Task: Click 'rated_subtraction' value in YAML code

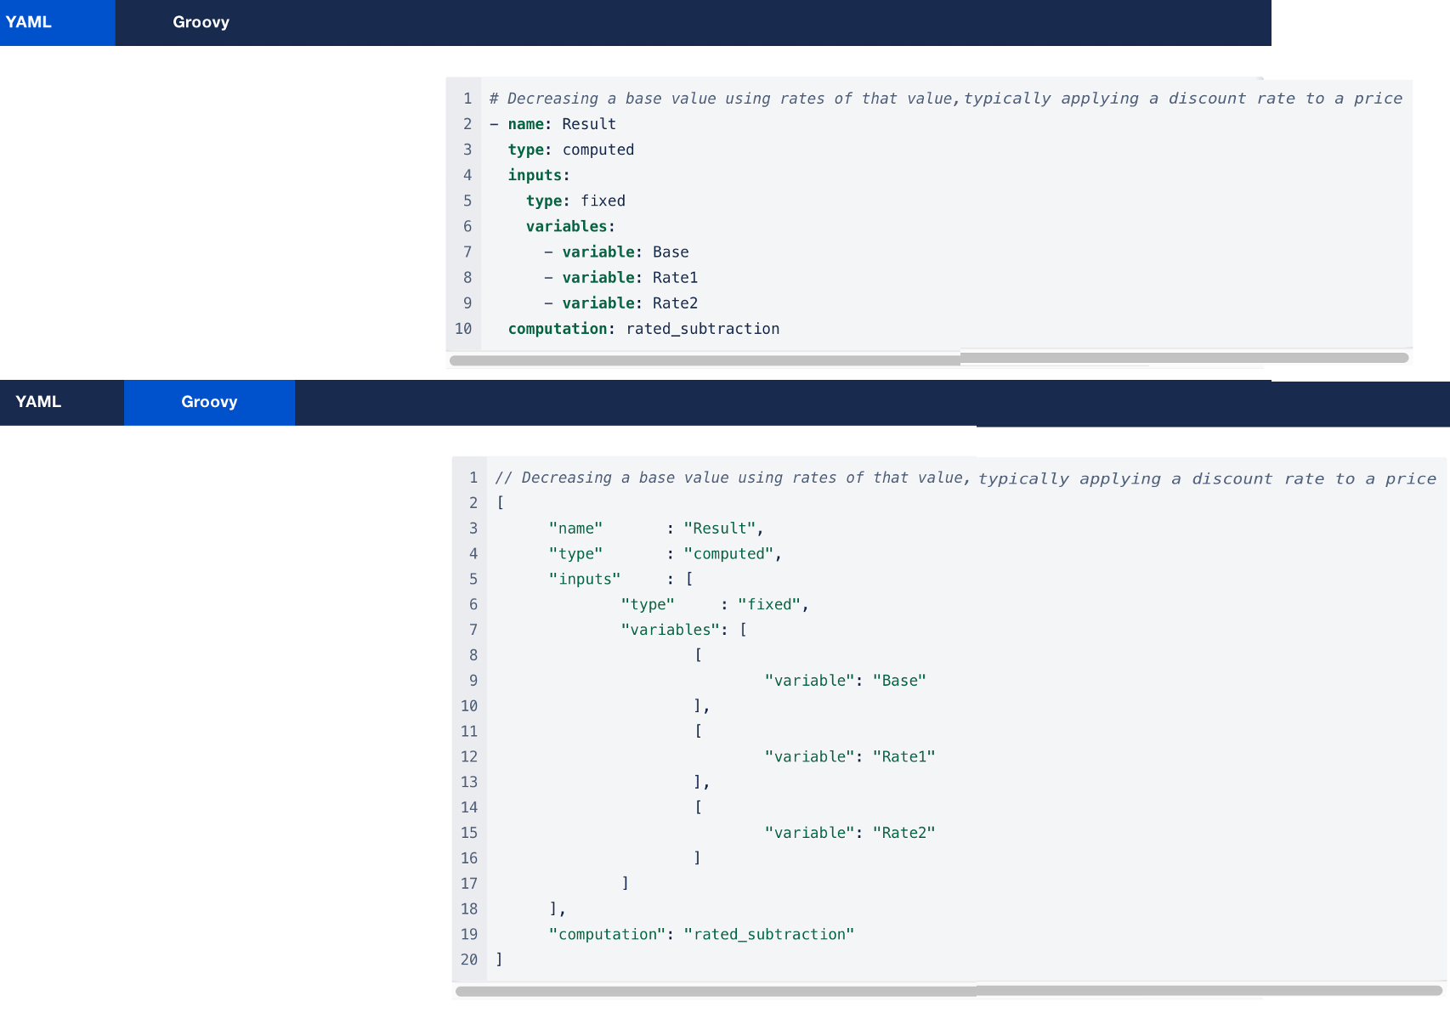Action: (702, 329)
